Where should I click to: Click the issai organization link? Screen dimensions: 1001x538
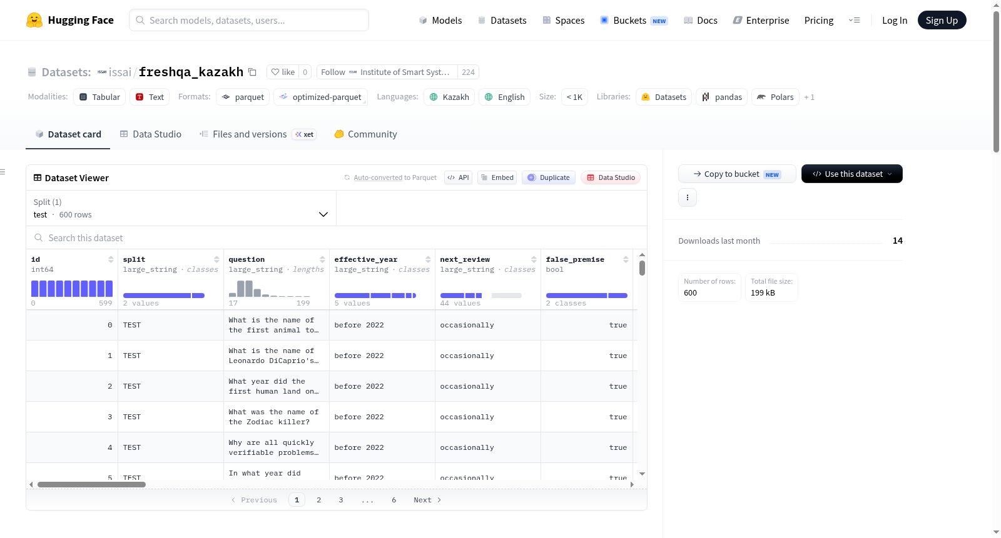(120, 72)
